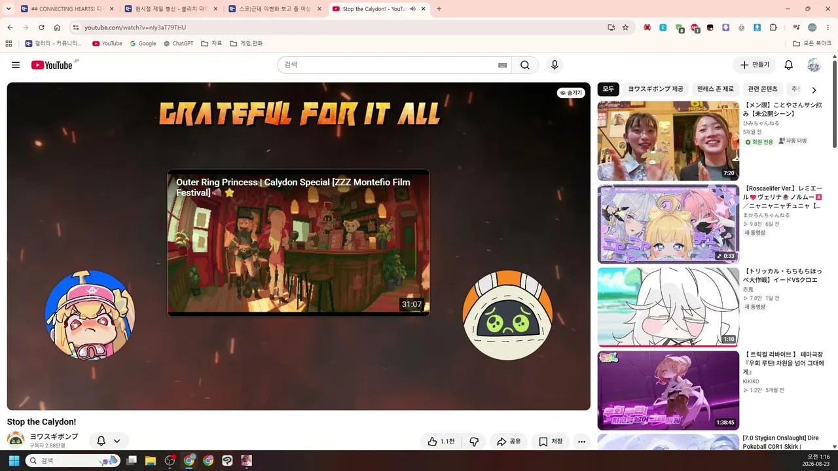The height and width of the screenshot is (471, 838).
Task: Select the ヨワスギボンプ 제공 filter chip
Action: (655, 89)
